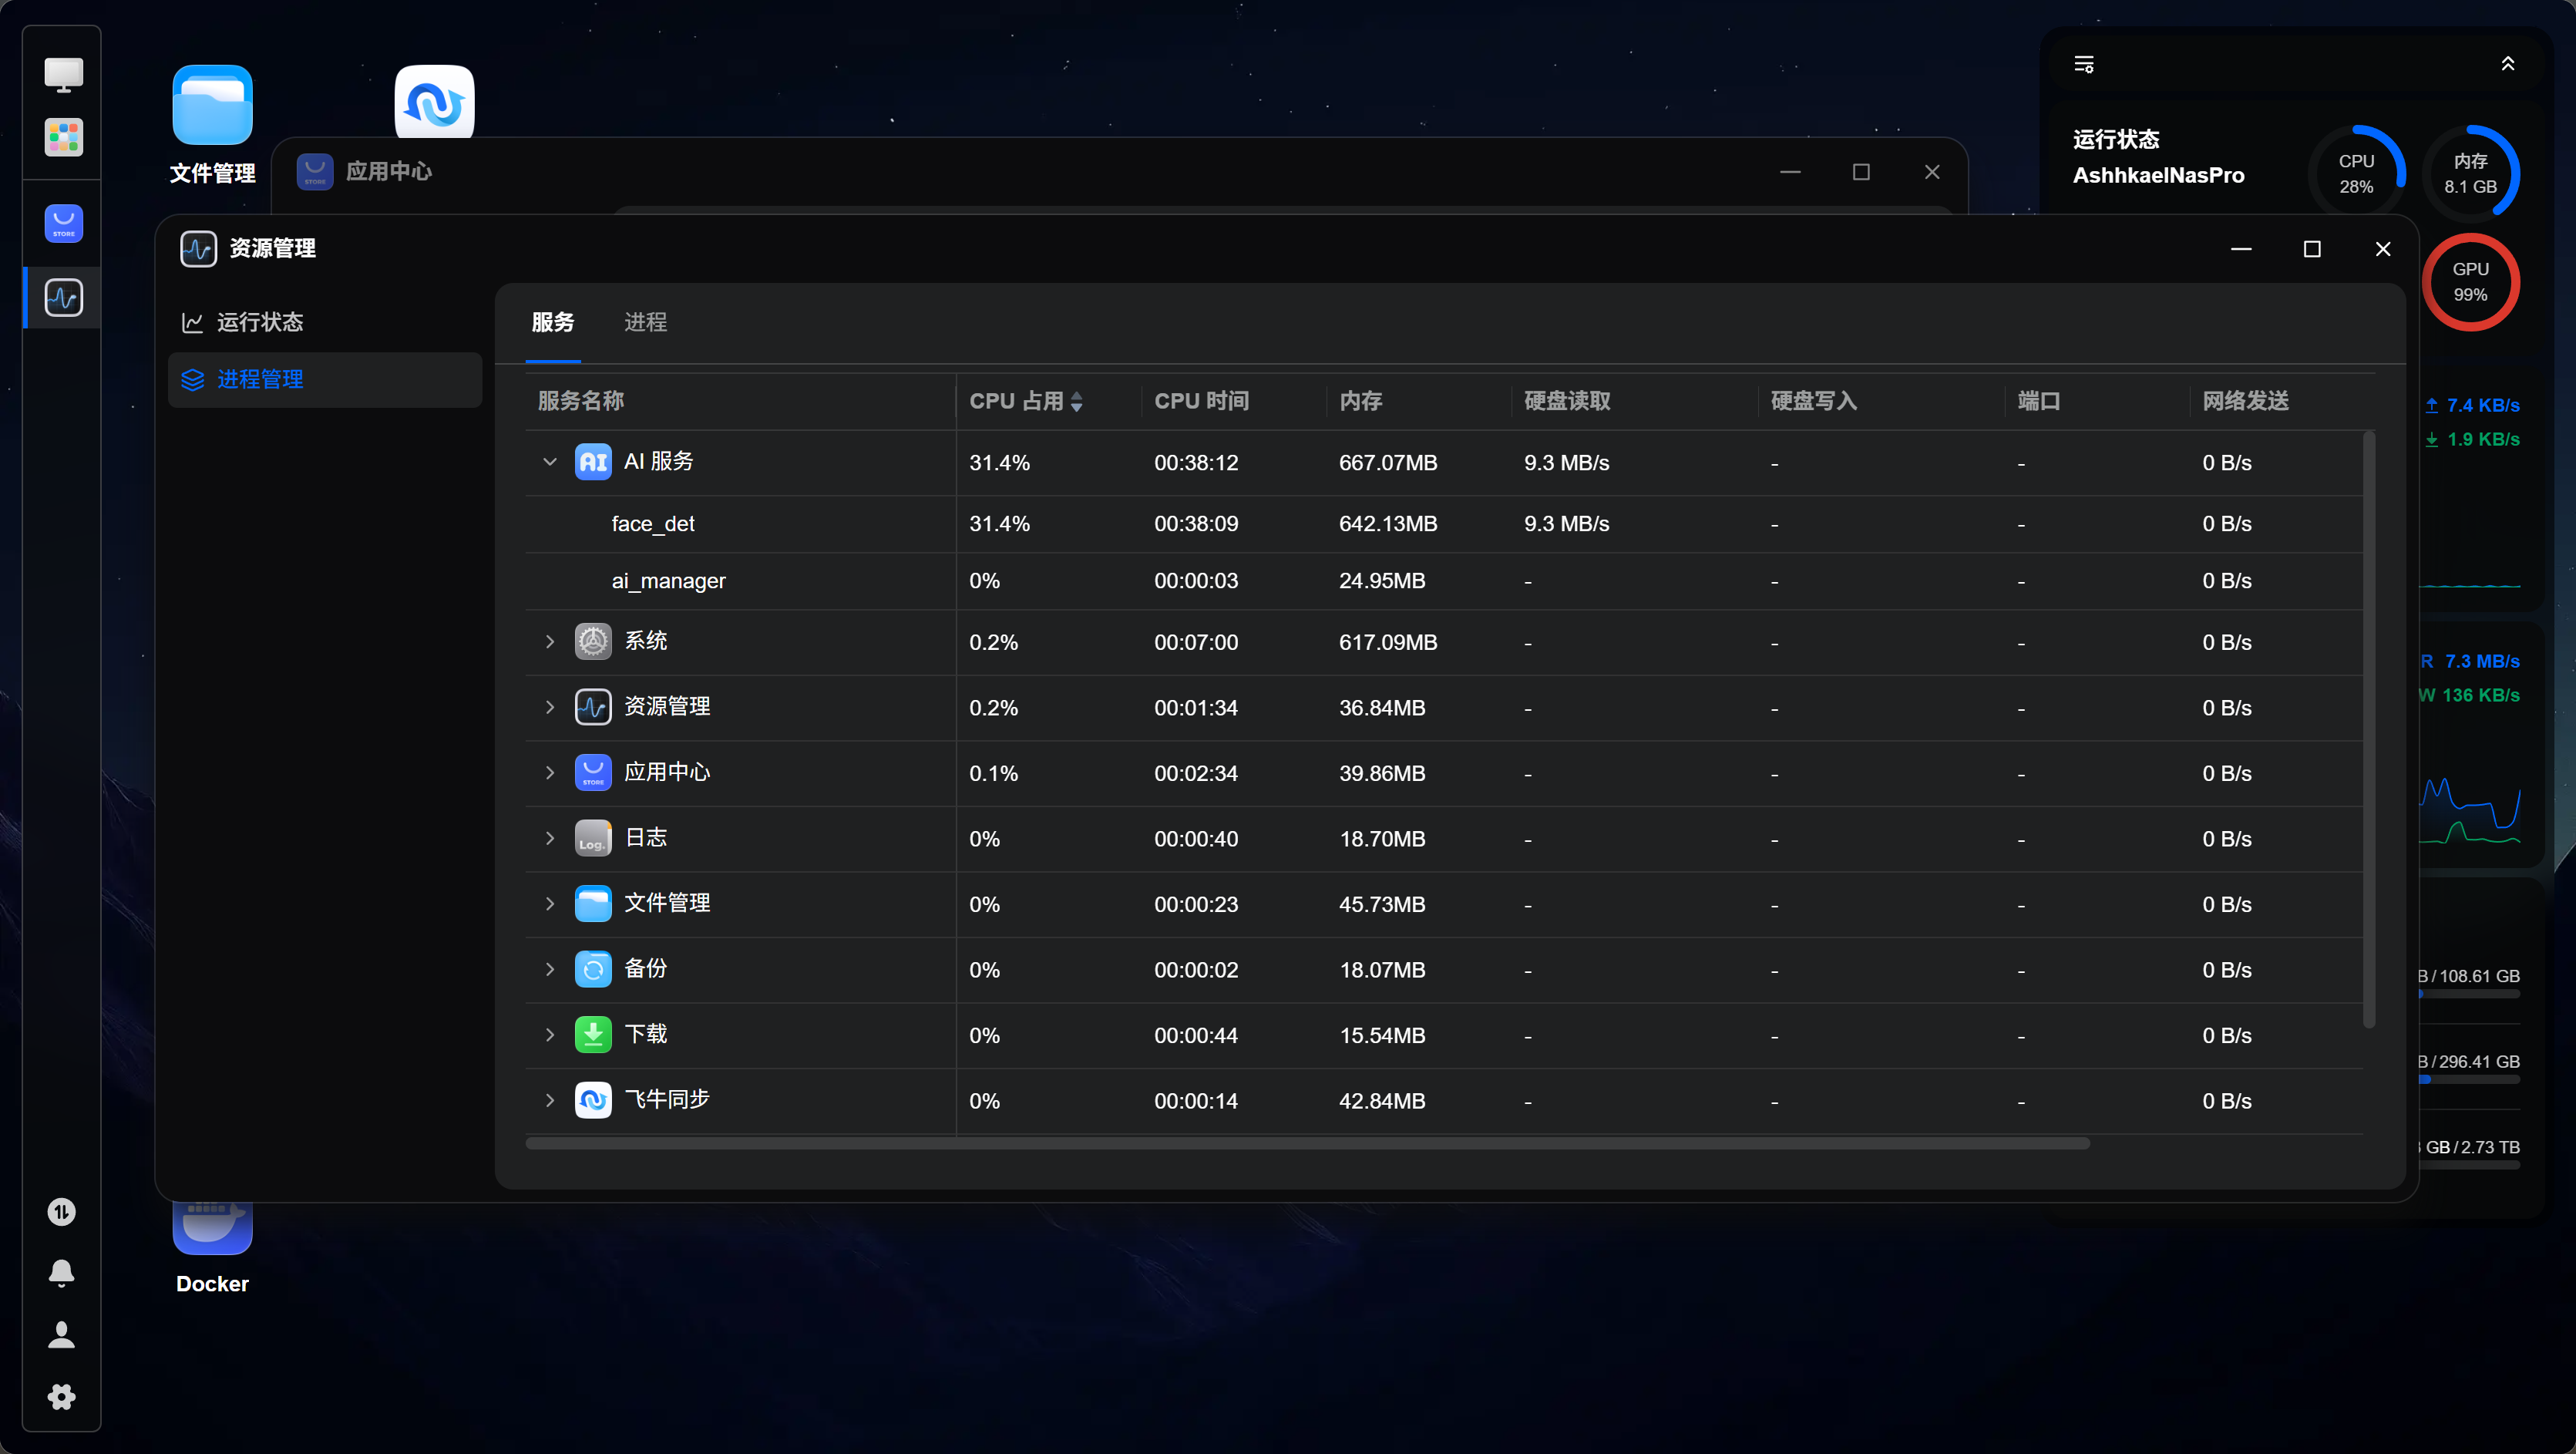Open the notifications bell in the dock
2576x1454 pixels.
(x=62, y=1272)
